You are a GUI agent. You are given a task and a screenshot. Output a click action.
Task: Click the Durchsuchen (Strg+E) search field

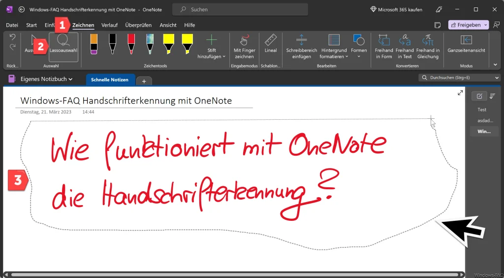[456, 77]
